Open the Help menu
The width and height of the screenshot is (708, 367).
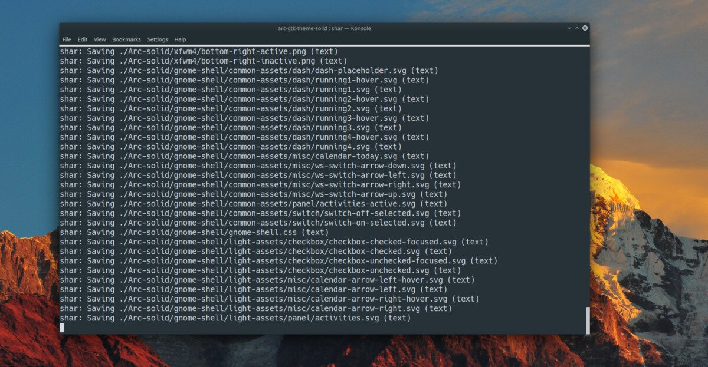[x=180, y=39]
